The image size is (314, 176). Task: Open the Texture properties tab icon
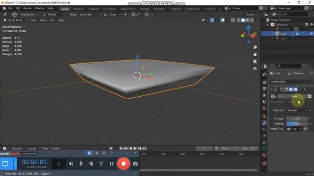click(x=264, y=163)
